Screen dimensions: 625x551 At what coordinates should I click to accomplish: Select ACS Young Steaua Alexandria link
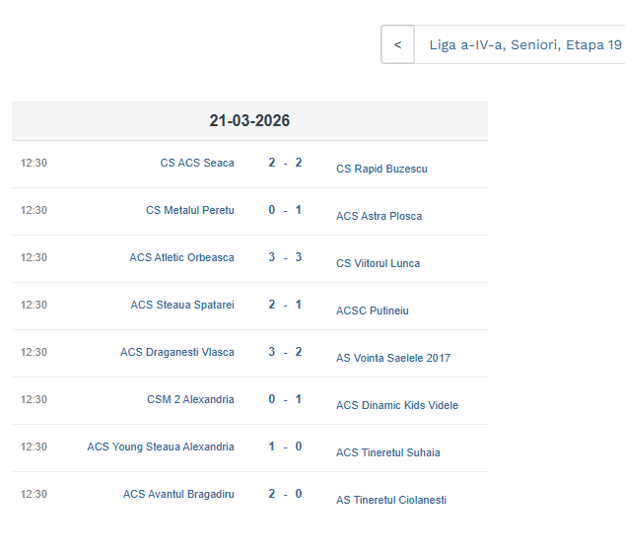pyautogui.click(x=161, y=447)
